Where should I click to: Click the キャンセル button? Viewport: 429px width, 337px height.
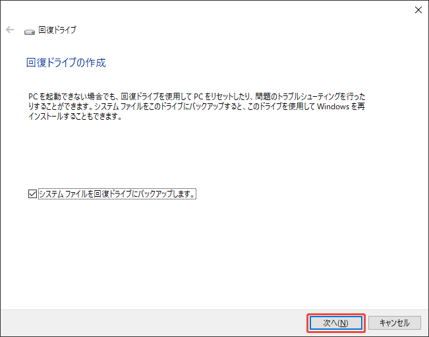click(395, 323)
